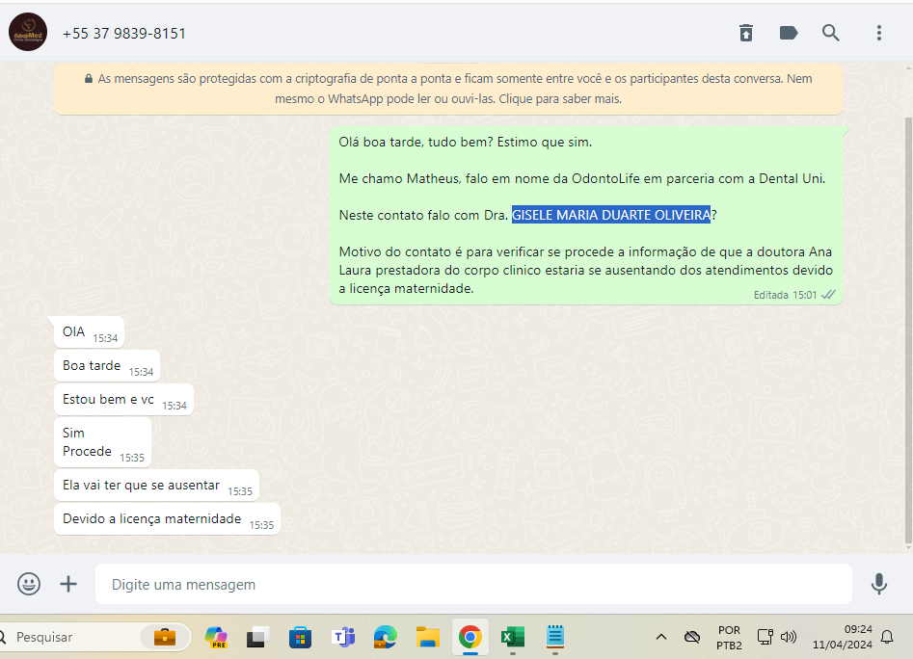Expand hidden system tray icons
This screenshot has height=659, width=913.
coord(660,637)
